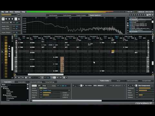Click the Ride 1 track header

click(x=117, y=36)
